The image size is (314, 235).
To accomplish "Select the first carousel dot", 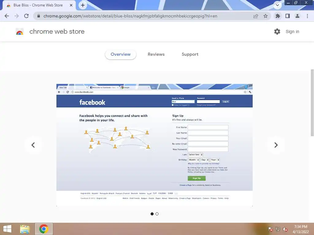I will tap(152, 214).
